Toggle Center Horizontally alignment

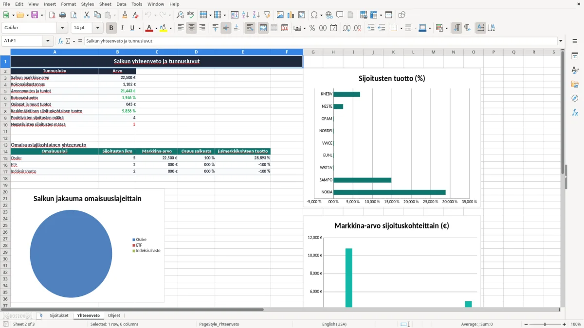pos(191,28)
